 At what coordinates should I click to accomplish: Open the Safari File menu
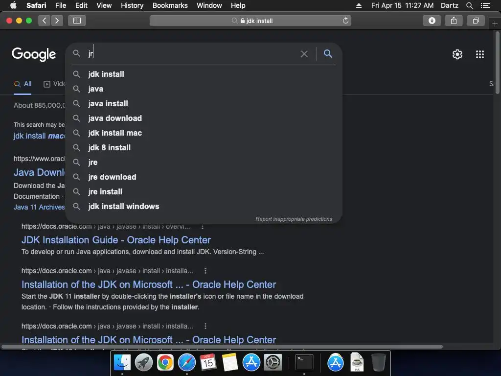(60, 5)
